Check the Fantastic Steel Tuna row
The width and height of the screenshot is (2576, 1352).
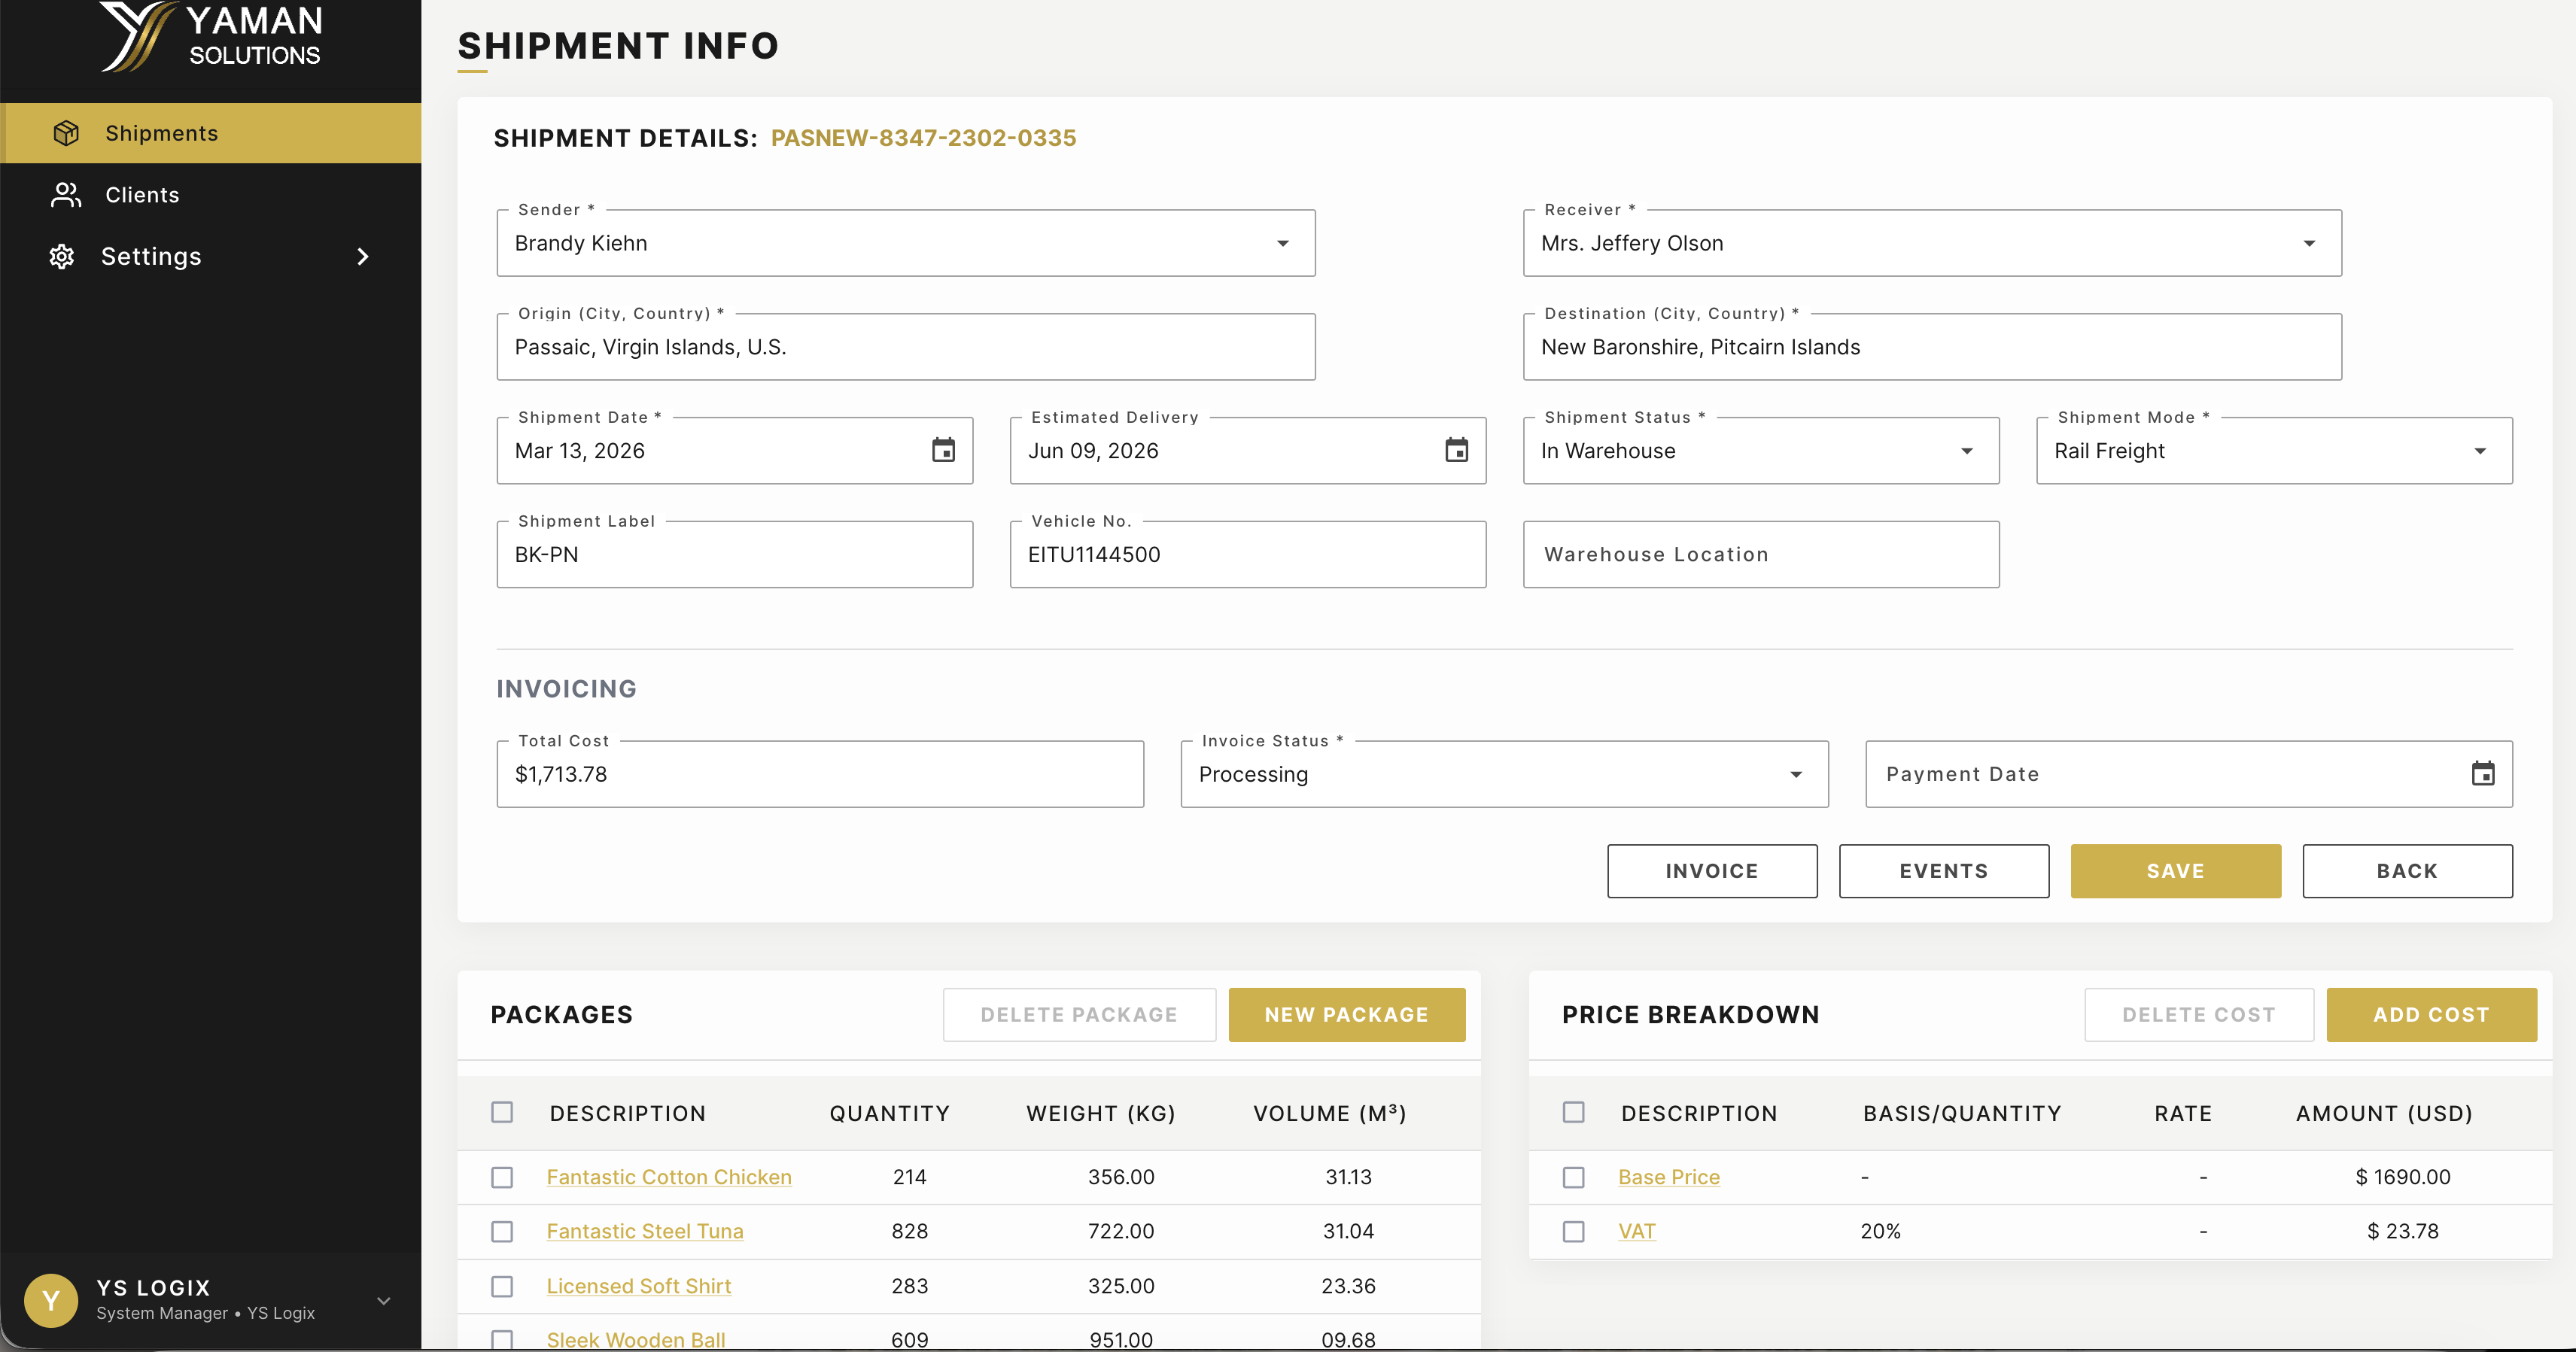tap(502, 1231)
